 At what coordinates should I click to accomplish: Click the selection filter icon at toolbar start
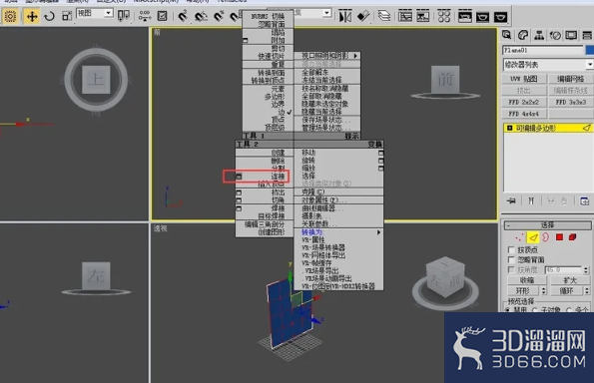point(10,16)
